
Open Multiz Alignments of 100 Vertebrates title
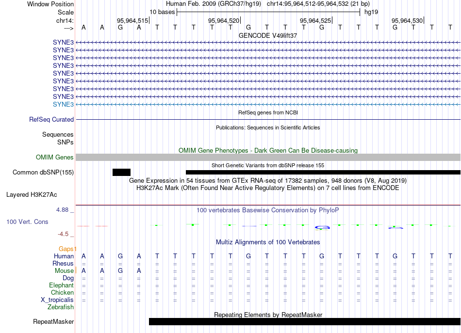pyautogui.click(x=268, y=242)
